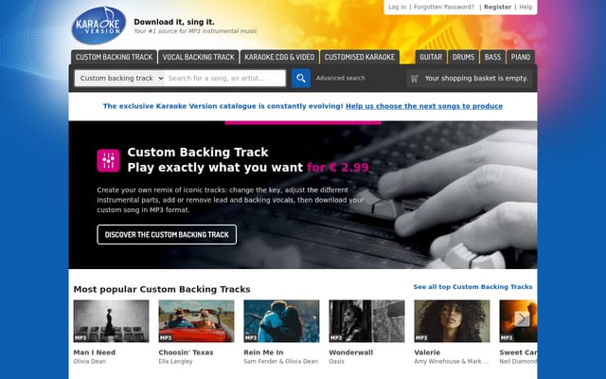Screen dimensions: 606x379
Task: Click Your shopping basket is empty text
Action: (x=476, y=78)
